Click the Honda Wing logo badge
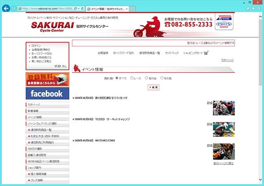Screen dimensions: 264x186 tap(224, 18)
